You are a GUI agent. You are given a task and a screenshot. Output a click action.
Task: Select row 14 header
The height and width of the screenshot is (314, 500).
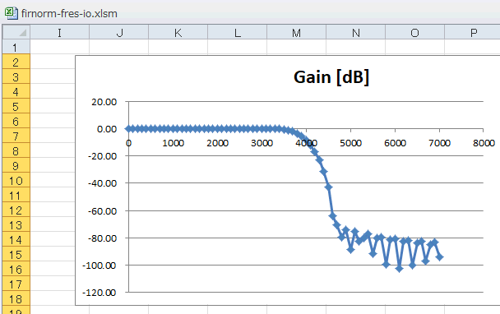(x=16, y=239)
